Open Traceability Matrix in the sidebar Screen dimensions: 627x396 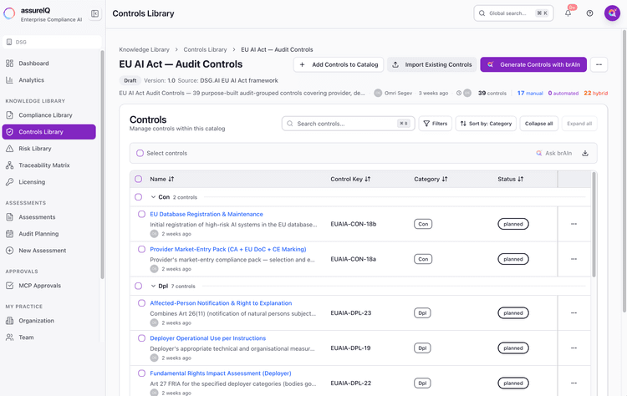(48, 165)
